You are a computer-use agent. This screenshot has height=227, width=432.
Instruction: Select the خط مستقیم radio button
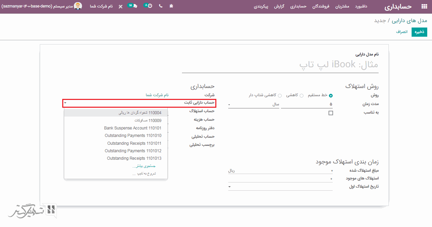click(331, 95)
